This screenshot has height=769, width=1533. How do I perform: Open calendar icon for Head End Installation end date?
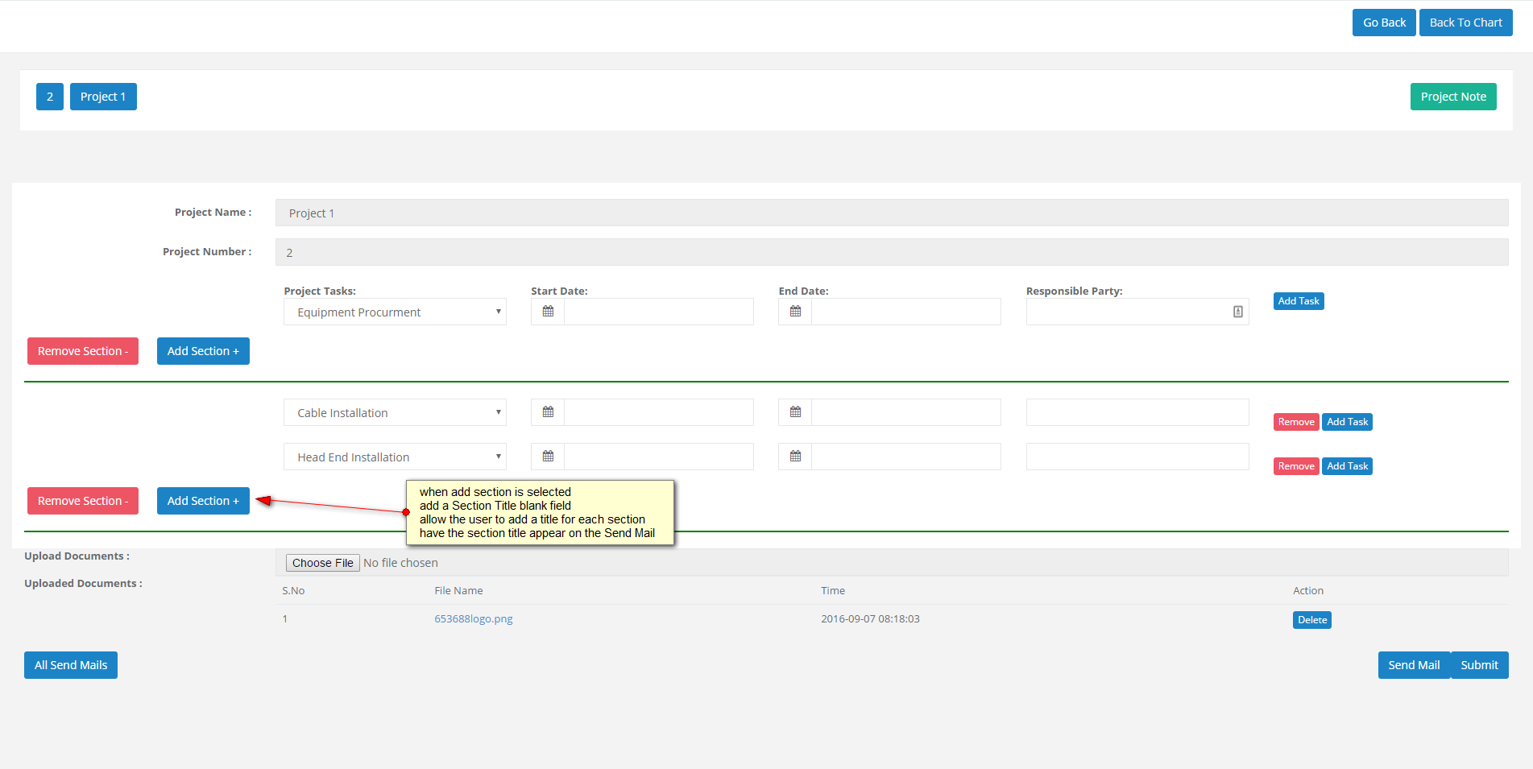(x=795, y=457)
